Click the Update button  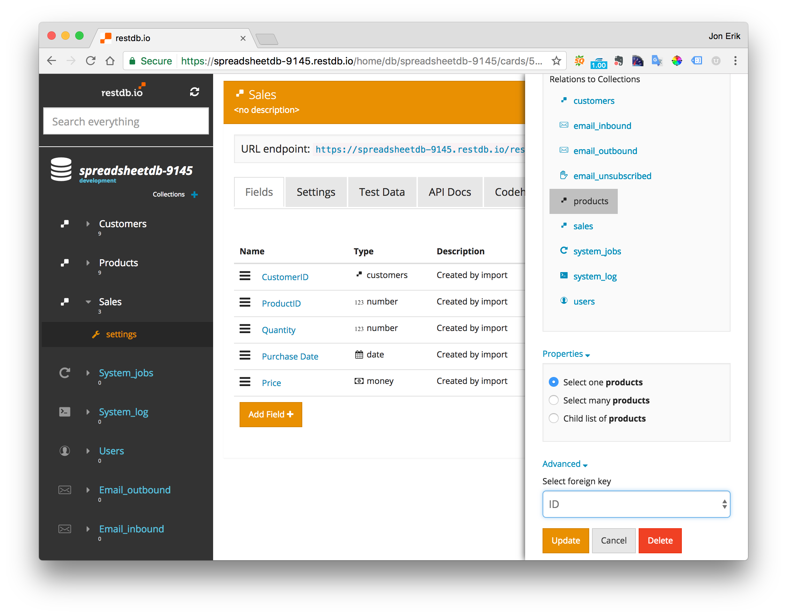565,541
